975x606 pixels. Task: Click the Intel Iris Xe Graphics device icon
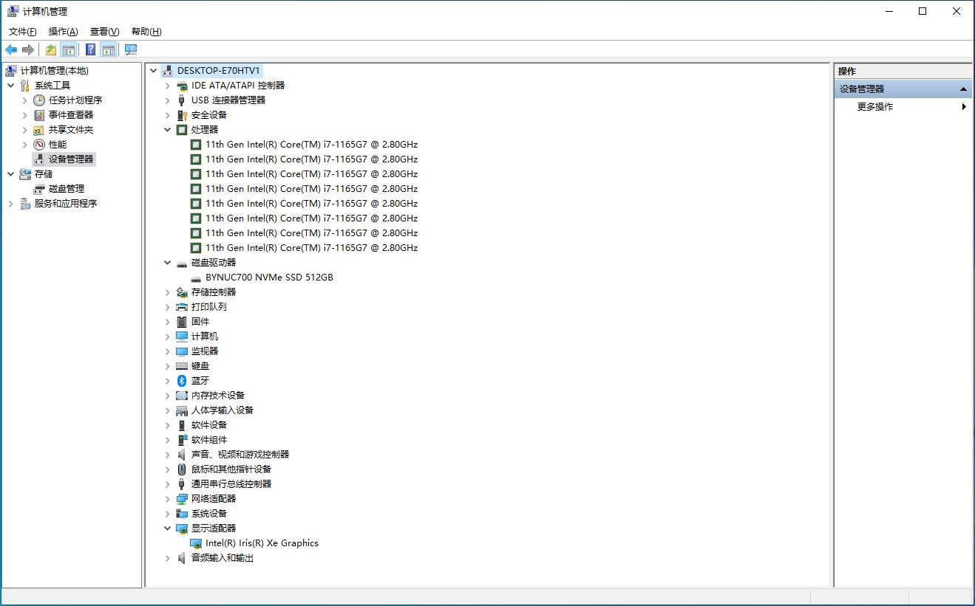[196, 543]
